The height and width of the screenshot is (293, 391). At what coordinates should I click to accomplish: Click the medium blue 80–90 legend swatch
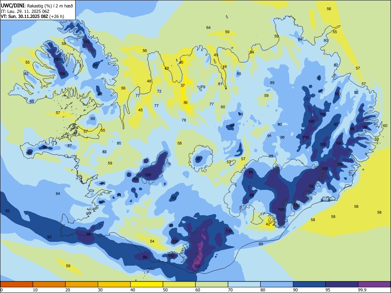click(277, 284)
